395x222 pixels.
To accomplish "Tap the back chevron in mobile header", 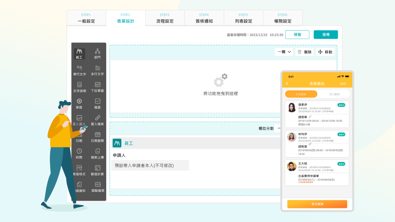I will pyautogui.click(x=287, y=83).
